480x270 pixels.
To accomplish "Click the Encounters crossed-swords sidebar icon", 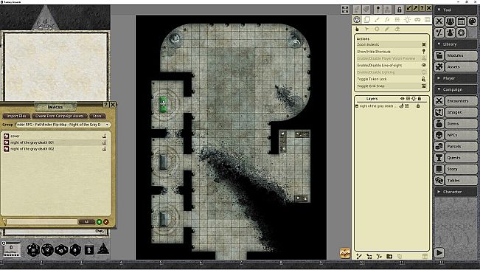I will (x=439, y=101).
